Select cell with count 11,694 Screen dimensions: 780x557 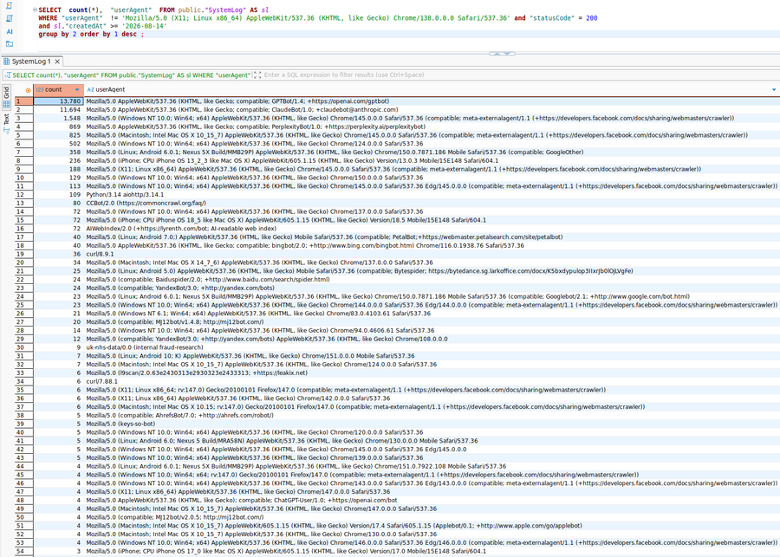click(x=58, y=109)
